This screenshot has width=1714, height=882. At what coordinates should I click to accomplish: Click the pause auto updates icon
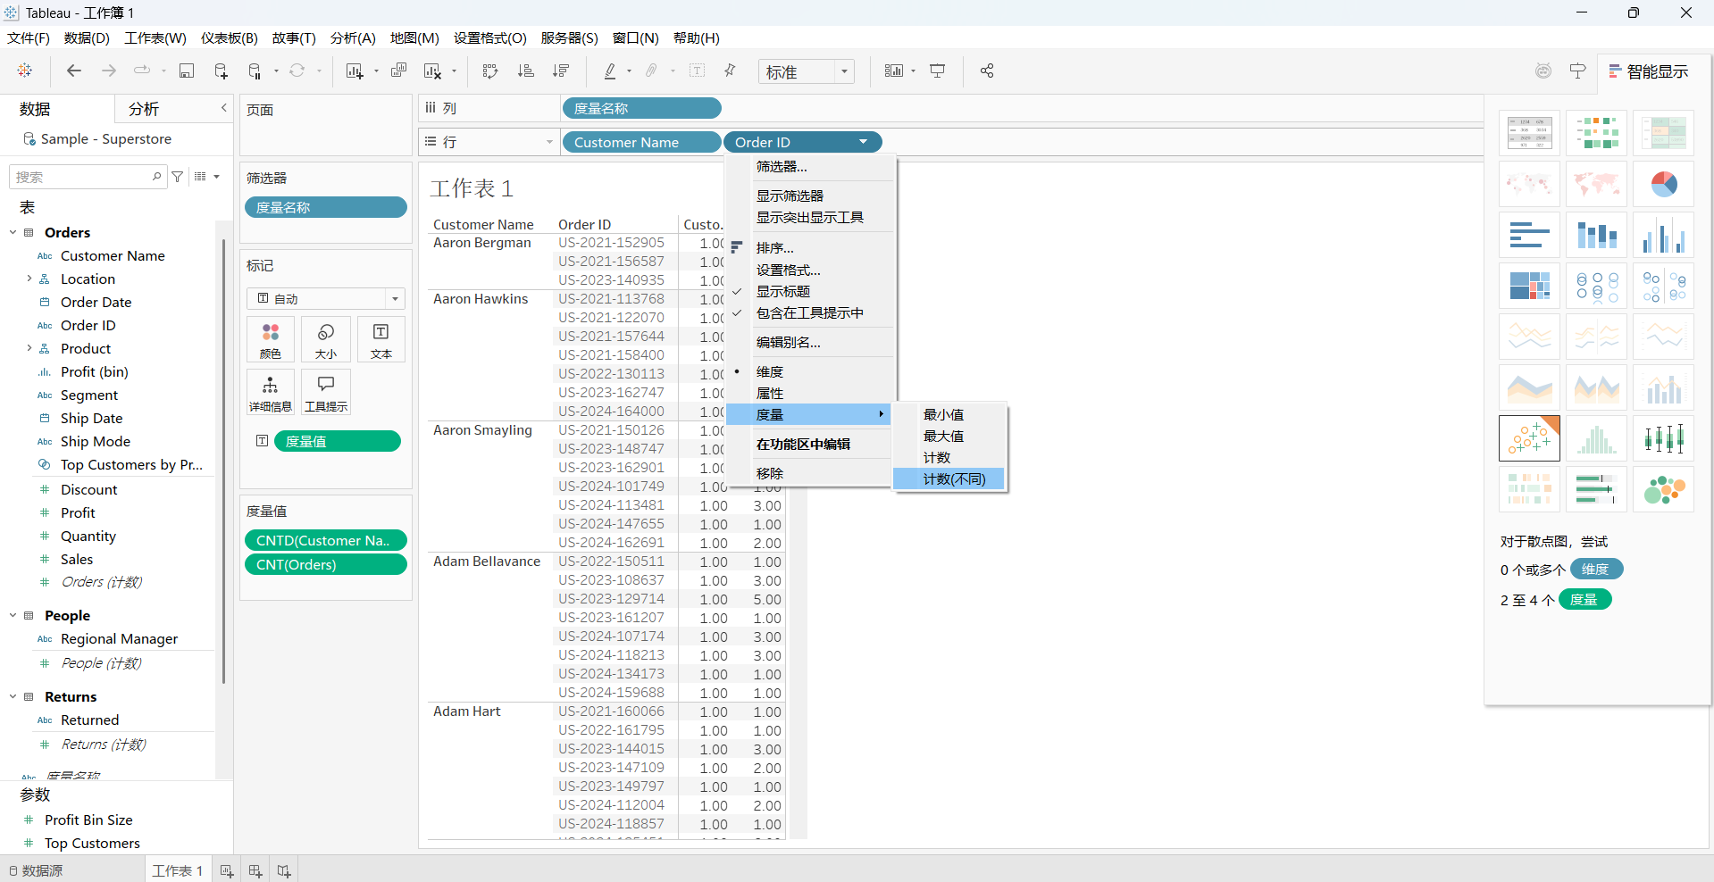255,71
